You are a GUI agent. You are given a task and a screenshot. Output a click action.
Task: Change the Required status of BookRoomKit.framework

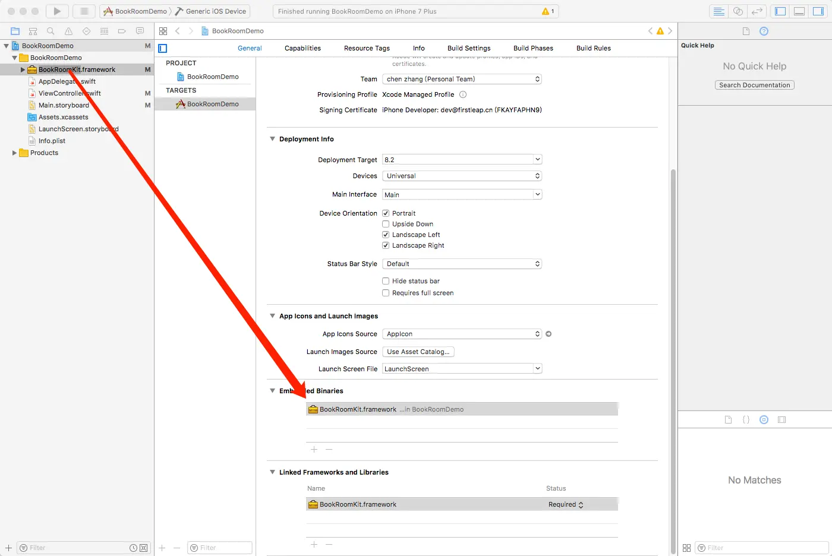tap(566, 504)
